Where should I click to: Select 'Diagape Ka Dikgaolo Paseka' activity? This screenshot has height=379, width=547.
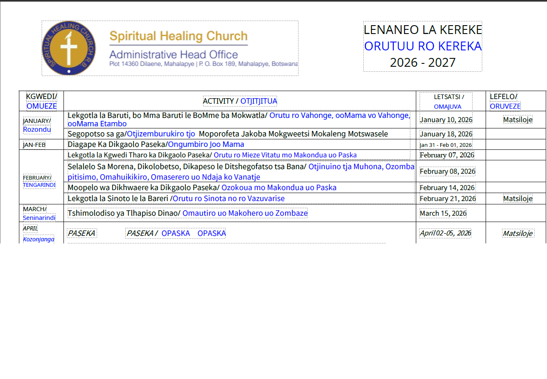[156, 144]
